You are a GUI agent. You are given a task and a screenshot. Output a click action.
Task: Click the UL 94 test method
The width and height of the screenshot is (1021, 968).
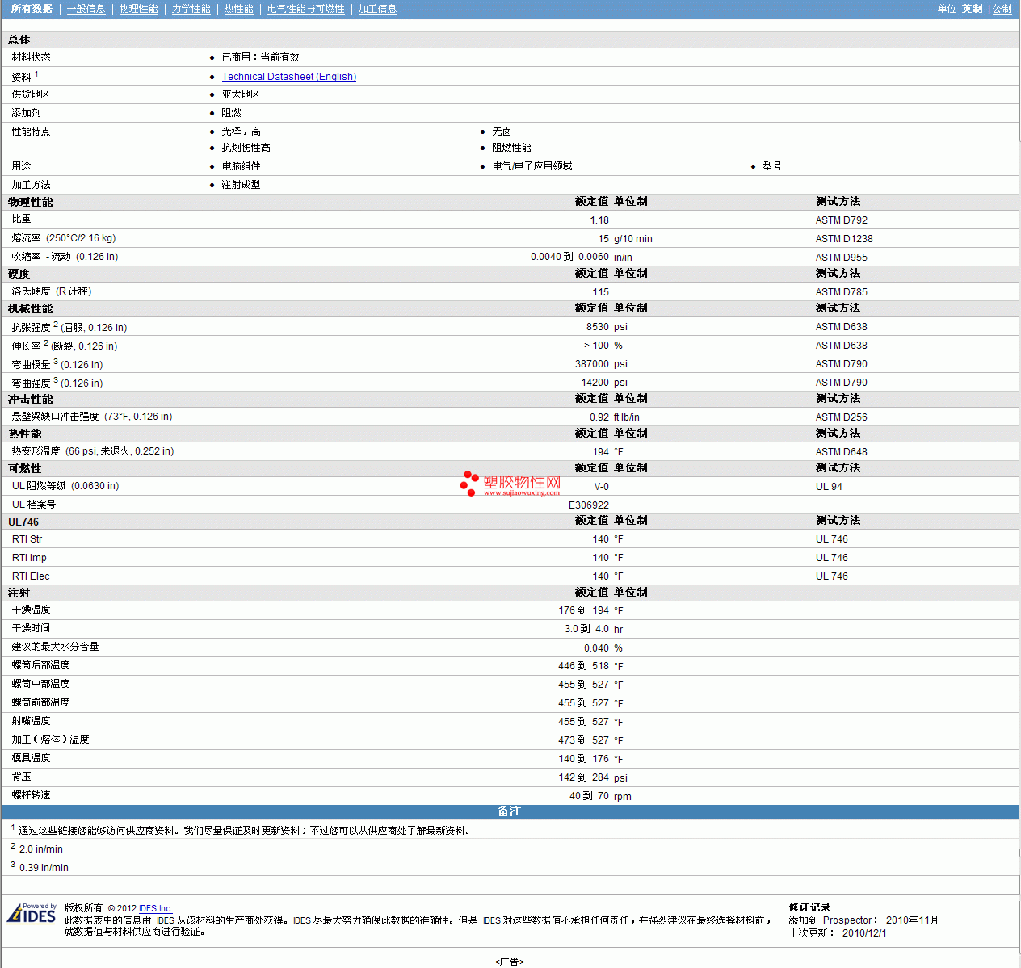click(829, 487)
